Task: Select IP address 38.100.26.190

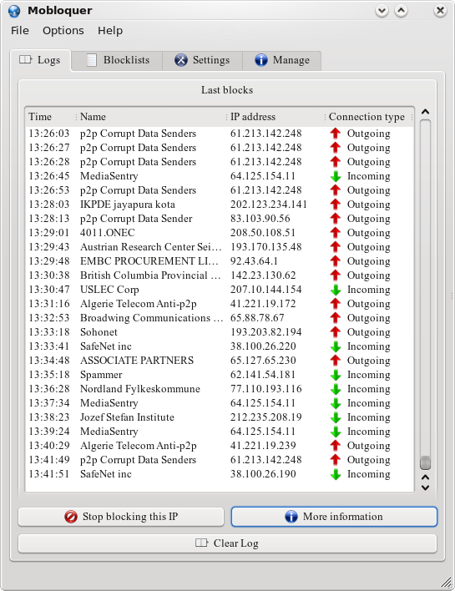Action: pyautogui.click(x=263, y=474)
